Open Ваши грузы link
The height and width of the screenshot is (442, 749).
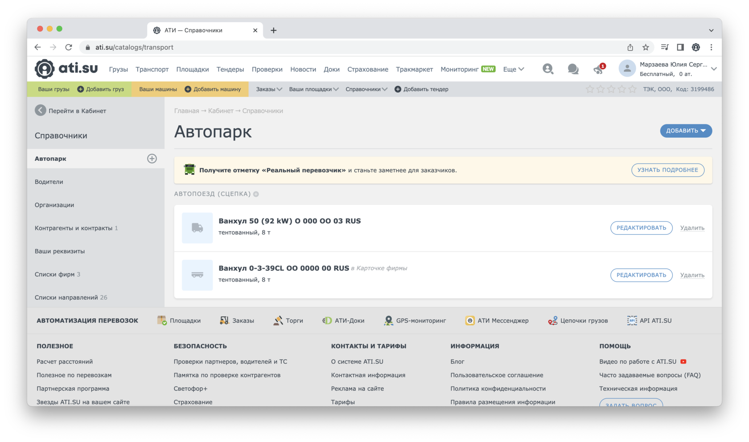click(53, 89)
